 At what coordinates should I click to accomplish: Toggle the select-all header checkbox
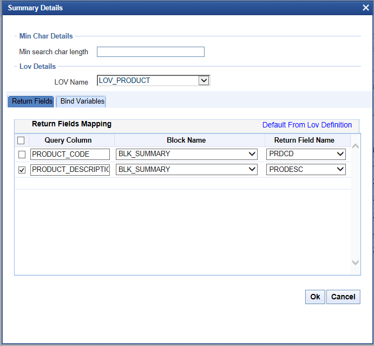pyautogui.click(x=22, y=140)
